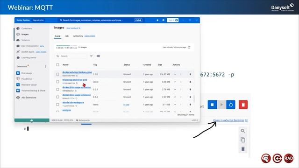Delete the docker/volumes-backup-extension 1.1.0 image
Image resolution: width=299 pixels, height=168 pixels.
click(190, 74)
